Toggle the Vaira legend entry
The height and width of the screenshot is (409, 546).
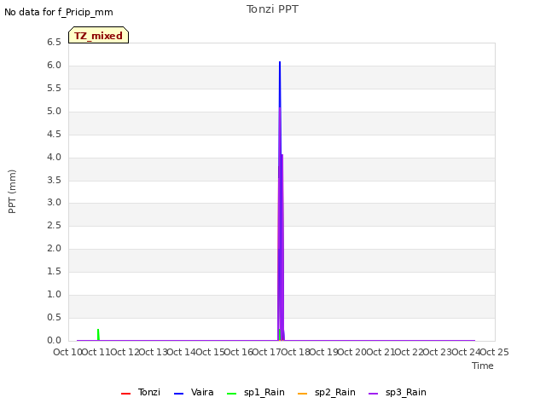pos(194,392)
